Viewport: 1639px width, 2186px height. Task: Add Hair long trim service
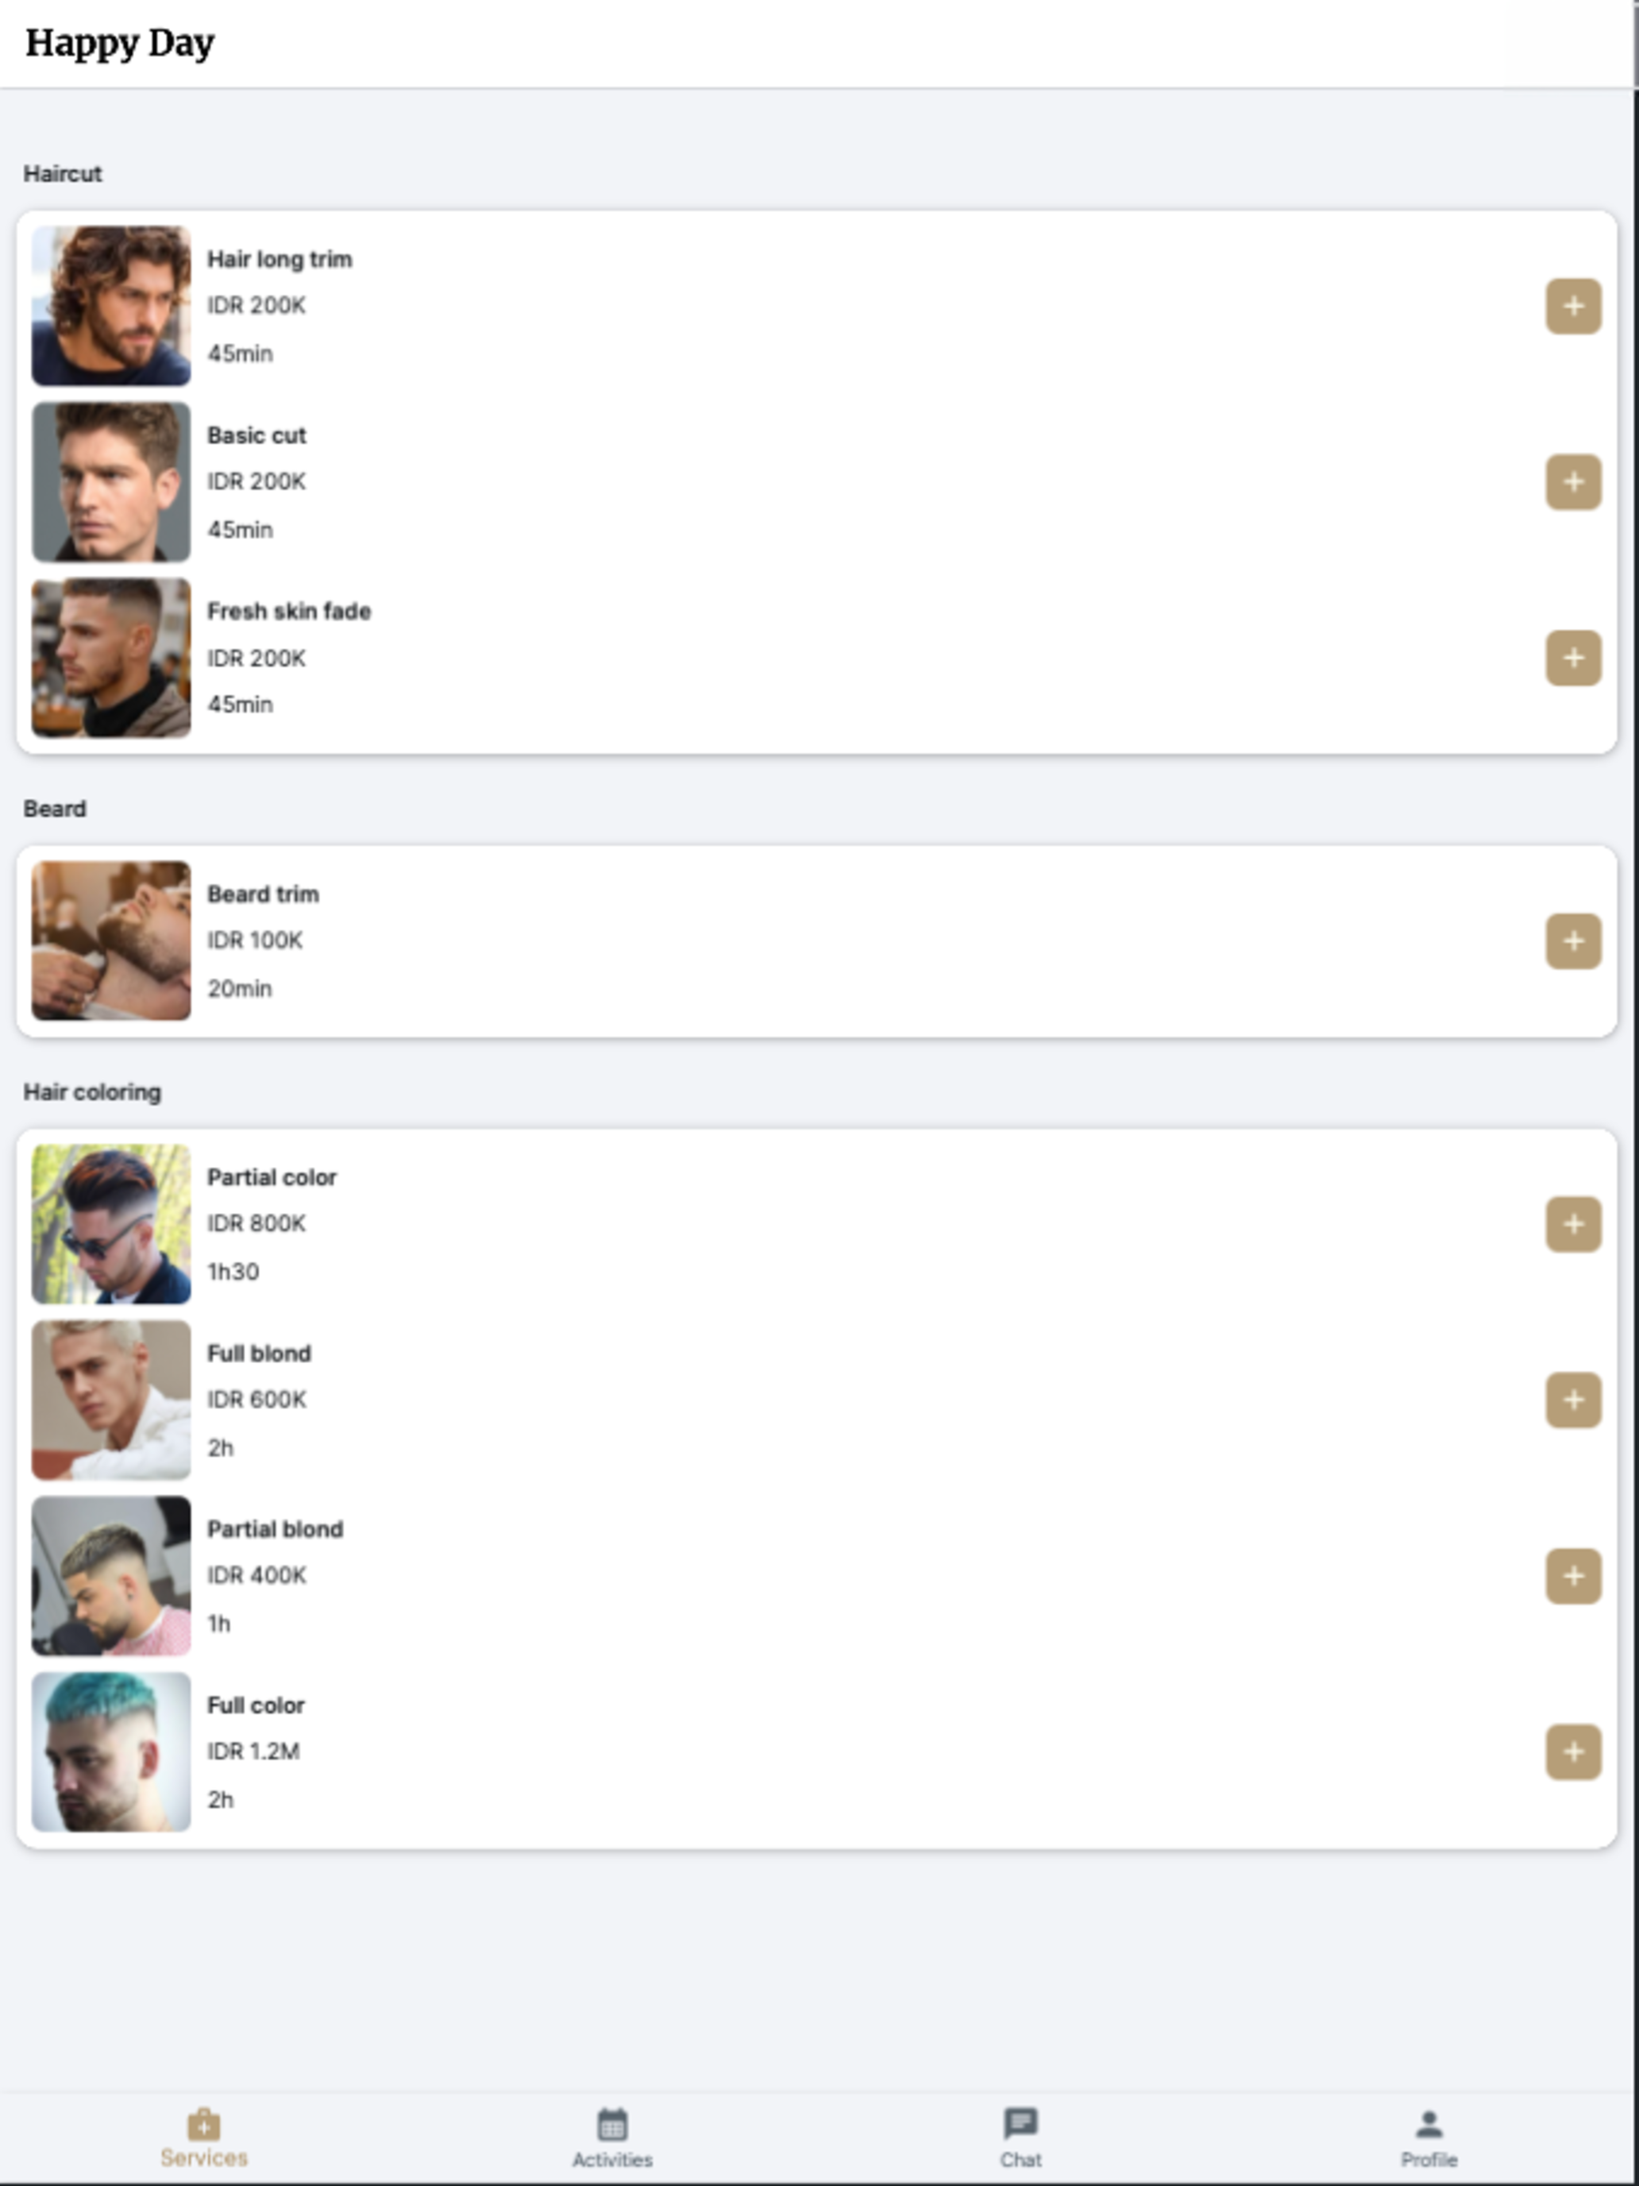pyautogui.click(x=1573, y=307)
